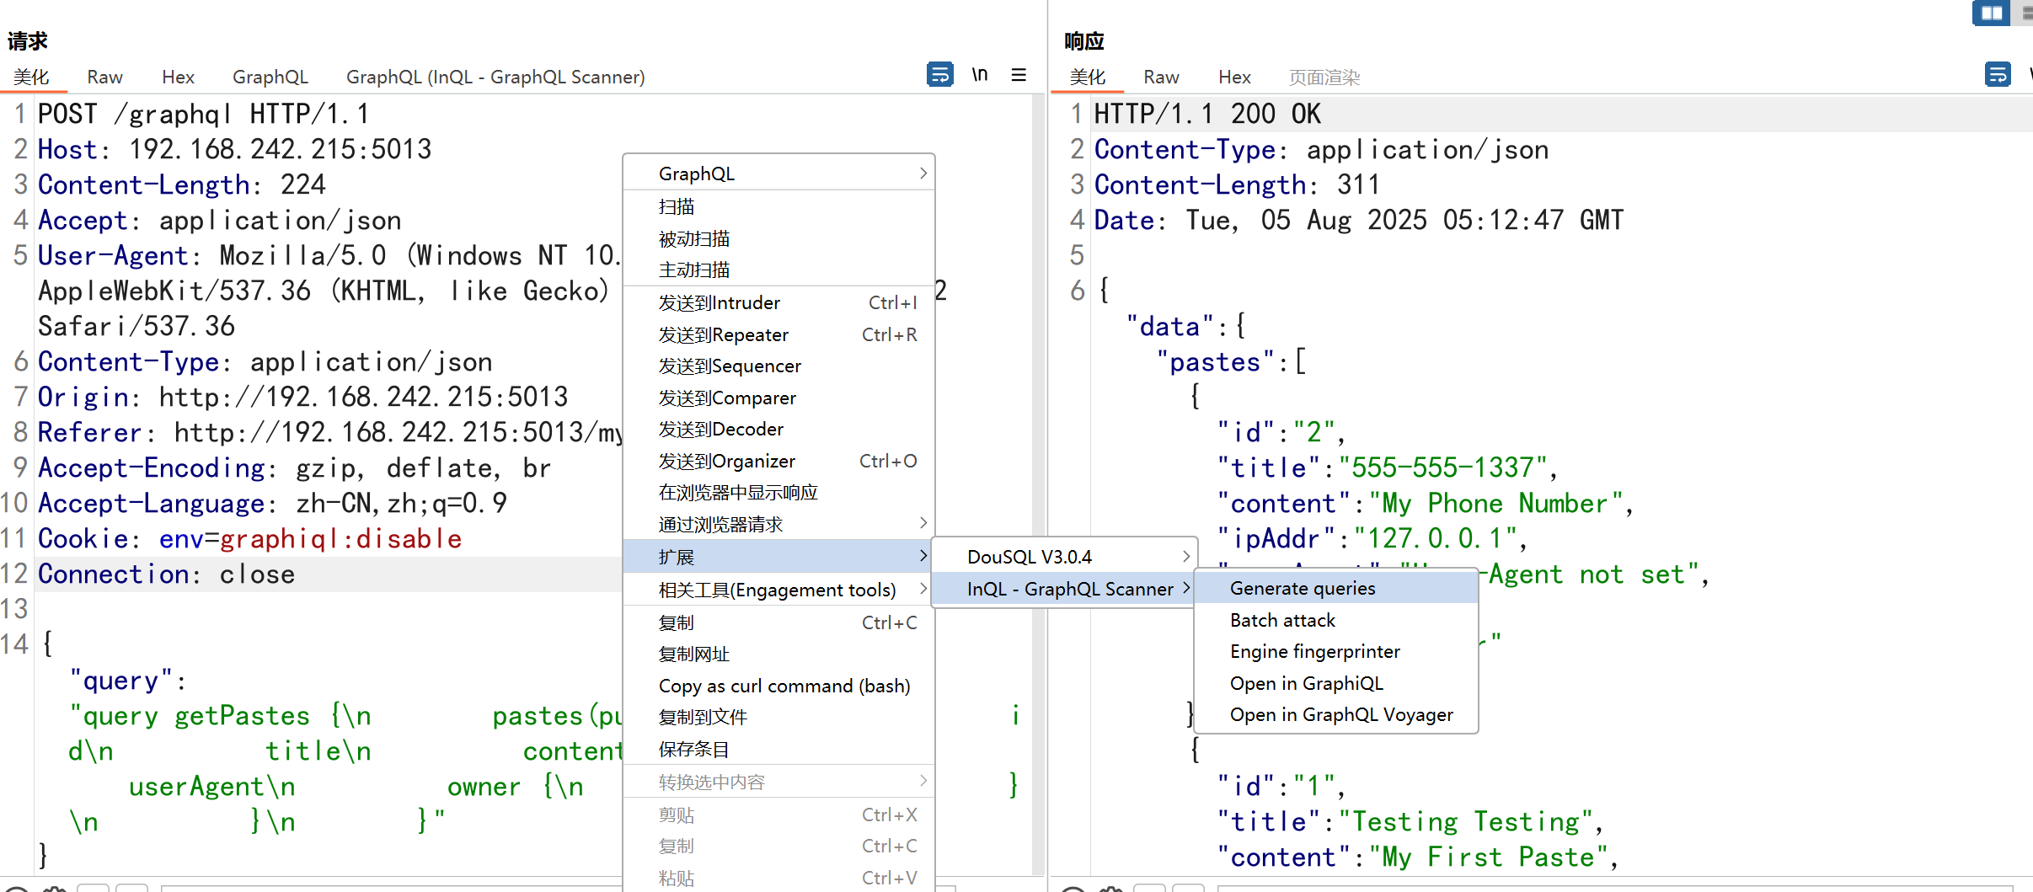Open the request panel hamburger options menu

tap(1019, 75)
